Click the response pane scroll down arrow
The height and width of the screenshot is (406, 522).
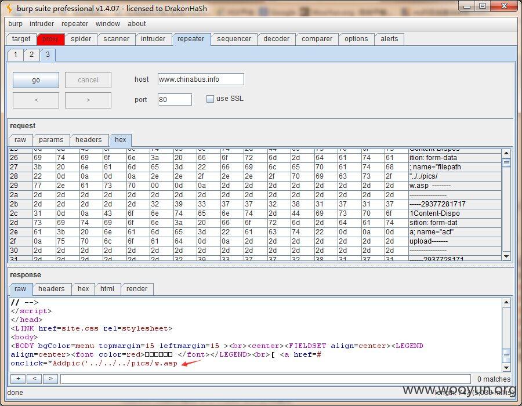point(506,367)
